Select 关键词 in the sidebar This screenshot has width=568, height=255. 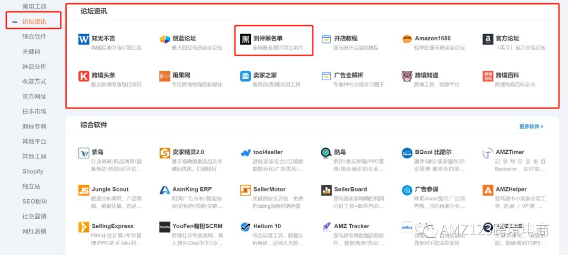coord(31,51)
